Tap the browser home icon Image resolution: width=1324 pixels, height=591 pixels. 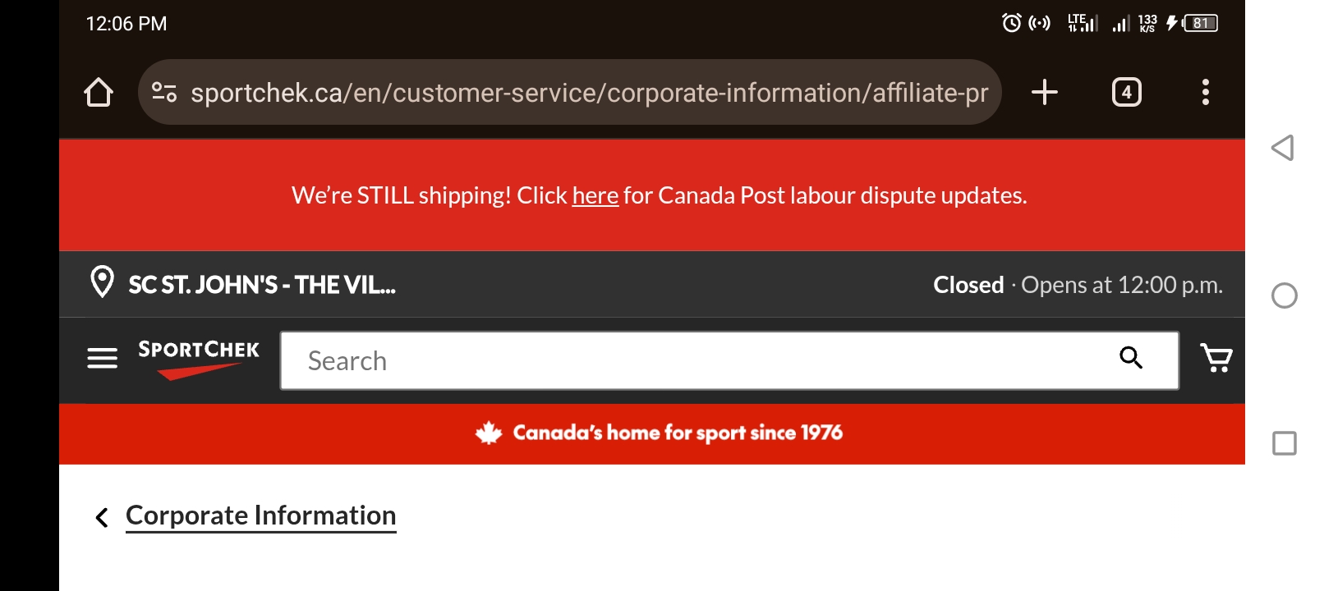[x=99, y=92]
